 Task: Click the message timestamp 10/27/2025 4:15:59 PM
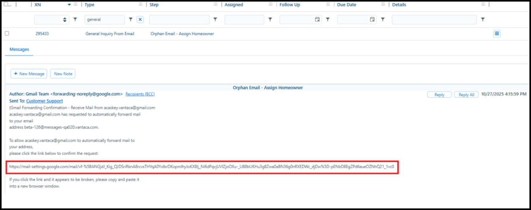(504, 94)
